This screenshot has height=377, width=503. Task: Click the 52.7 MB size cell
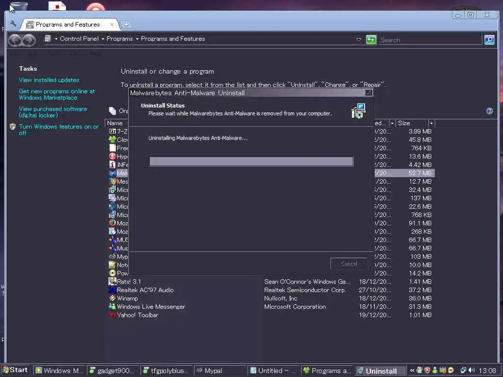point(420,173)
